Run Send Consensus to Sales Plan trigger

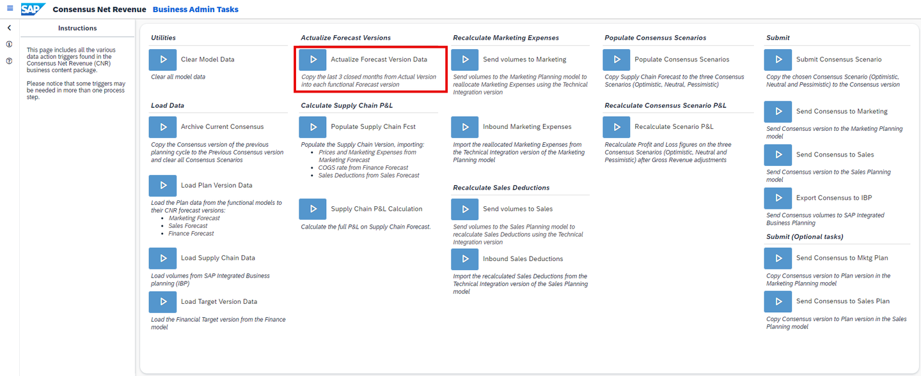click(778, 301)
